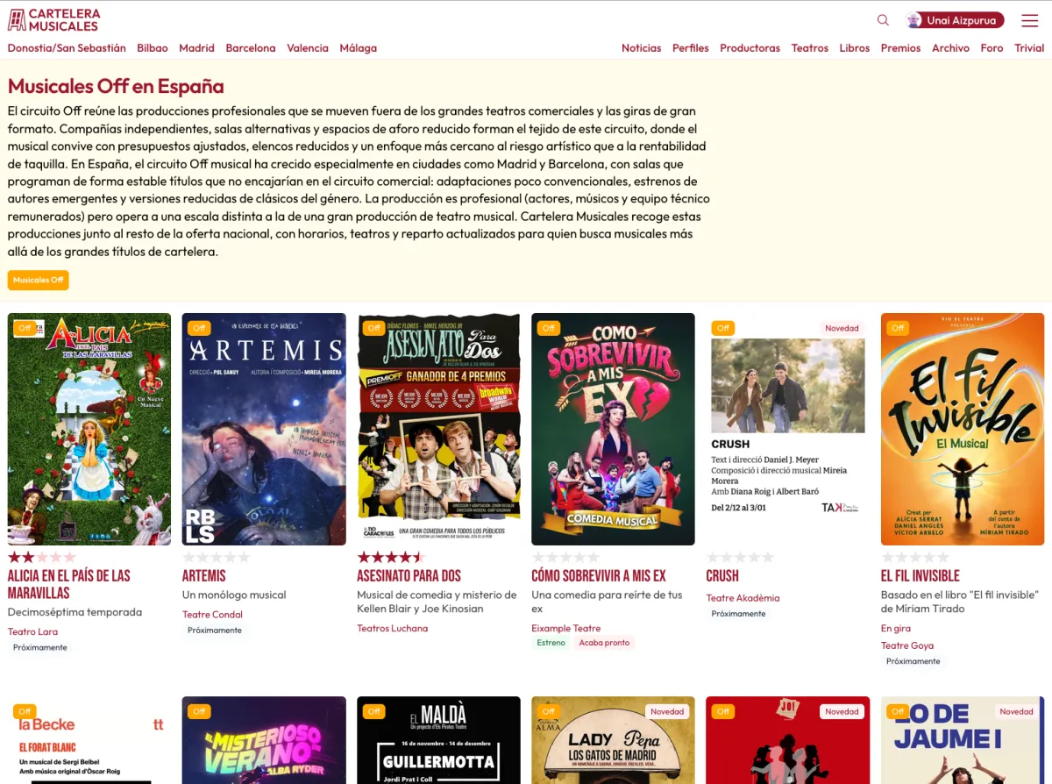Open the Perfiles section

coord(691,48)
